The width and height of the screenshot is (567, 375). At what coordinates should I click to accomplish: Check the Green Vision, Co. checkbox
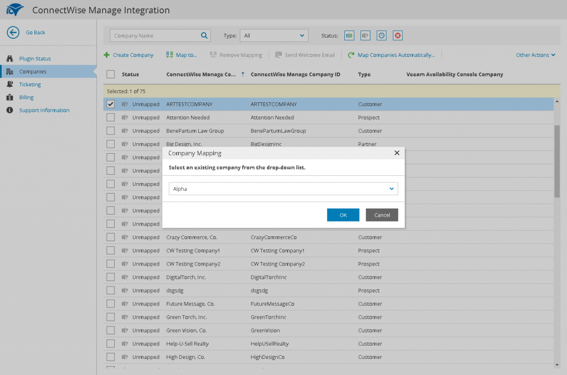pos(111,330)
